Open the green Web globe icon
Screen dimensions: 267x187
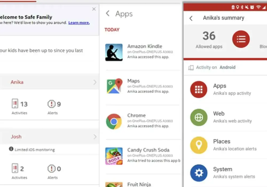pos(199,117)
